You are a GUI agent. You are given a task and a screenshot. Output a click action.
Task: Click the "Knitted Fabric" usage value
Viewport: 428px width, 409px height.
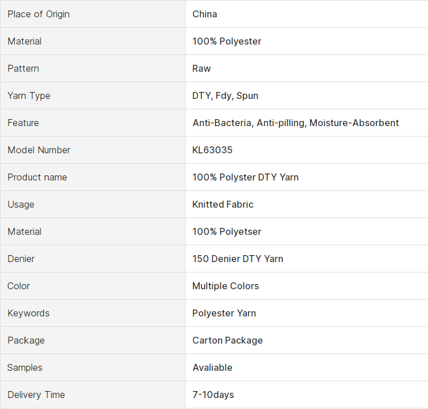[223, 204]
